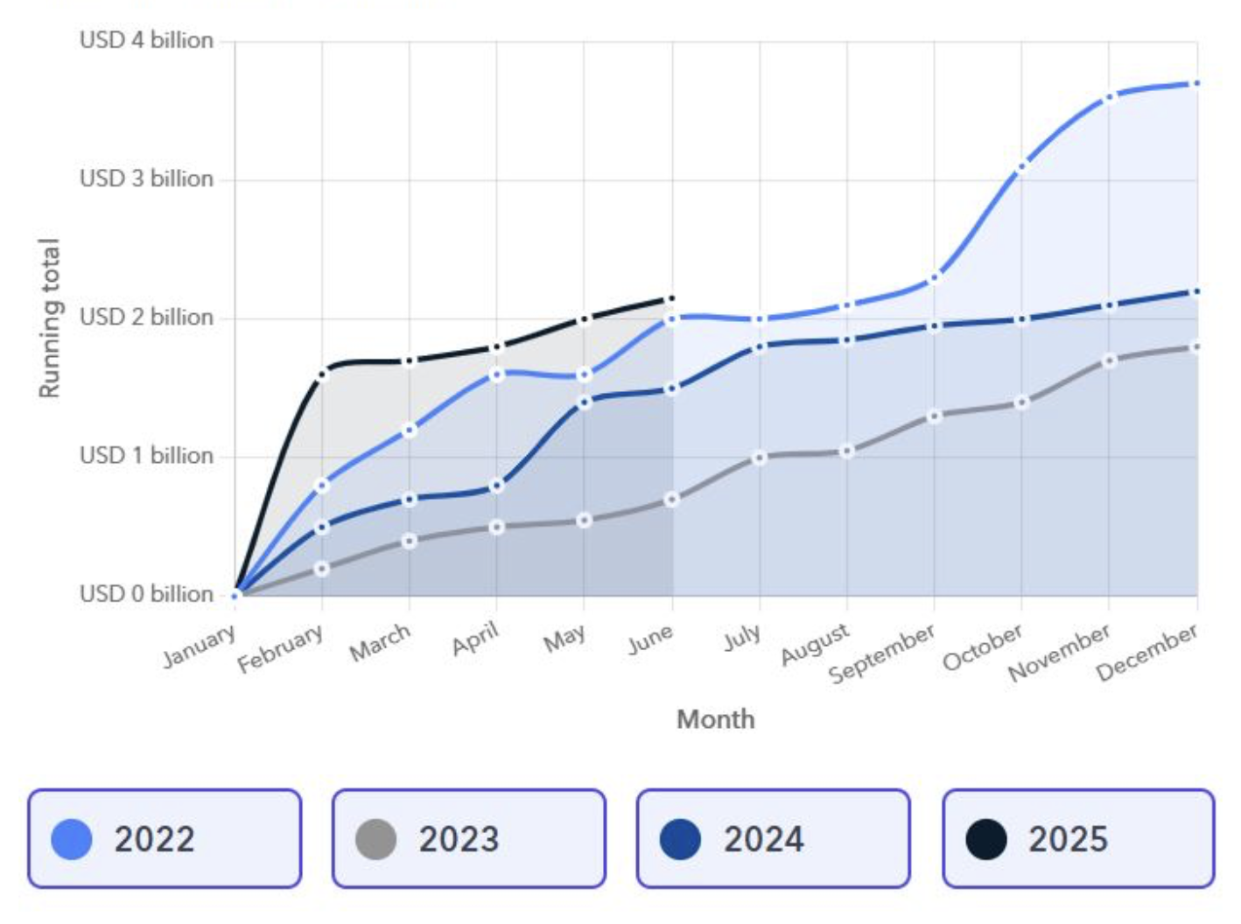Click the light blue 2022 color dot
1241x924 pixels.
72,839
